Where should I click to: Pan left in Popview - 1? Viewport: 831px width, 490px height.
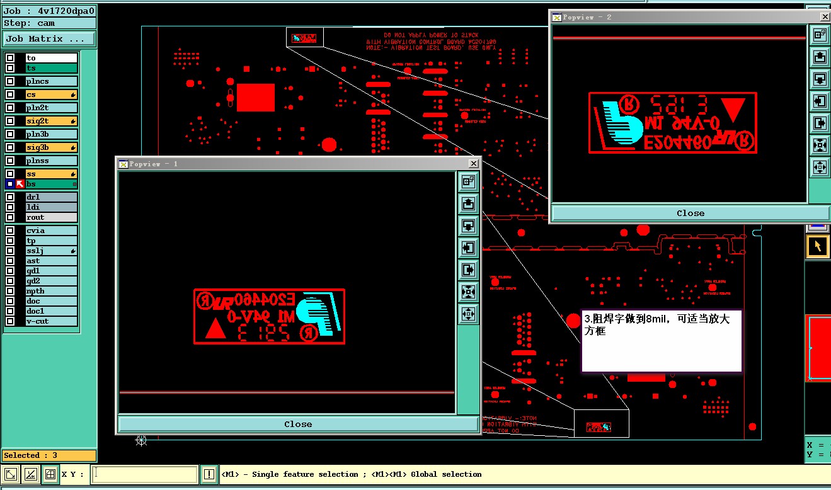pyautogui.click(x=468, y=248)
